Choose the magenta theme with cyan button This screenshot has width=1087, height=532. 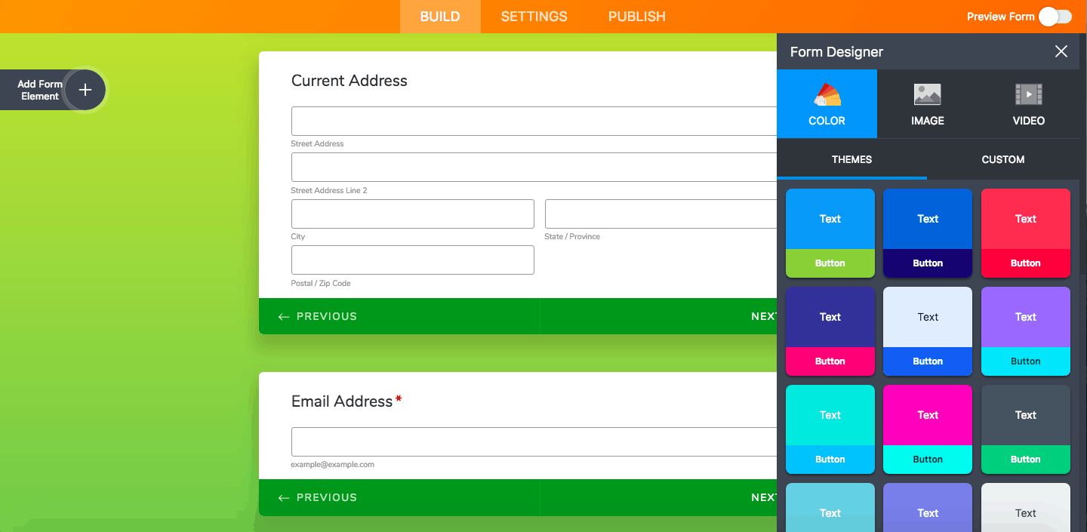[928, 429]
